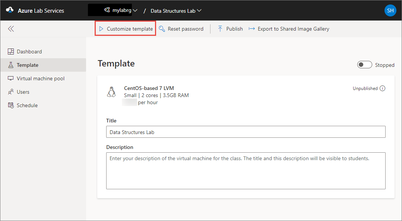402x221 pixels.
Task: Click the Azure Lab Services logo
Action: [x=10, y=10]
